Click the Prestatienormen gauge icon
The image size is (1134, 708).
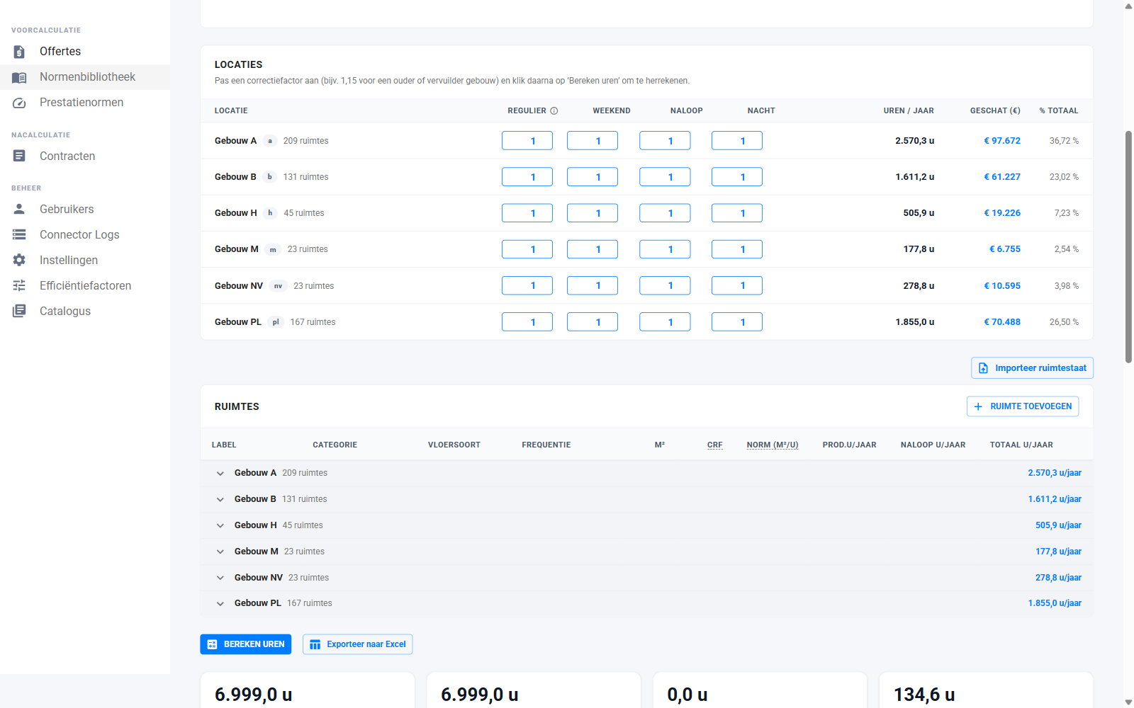point(19,103)
